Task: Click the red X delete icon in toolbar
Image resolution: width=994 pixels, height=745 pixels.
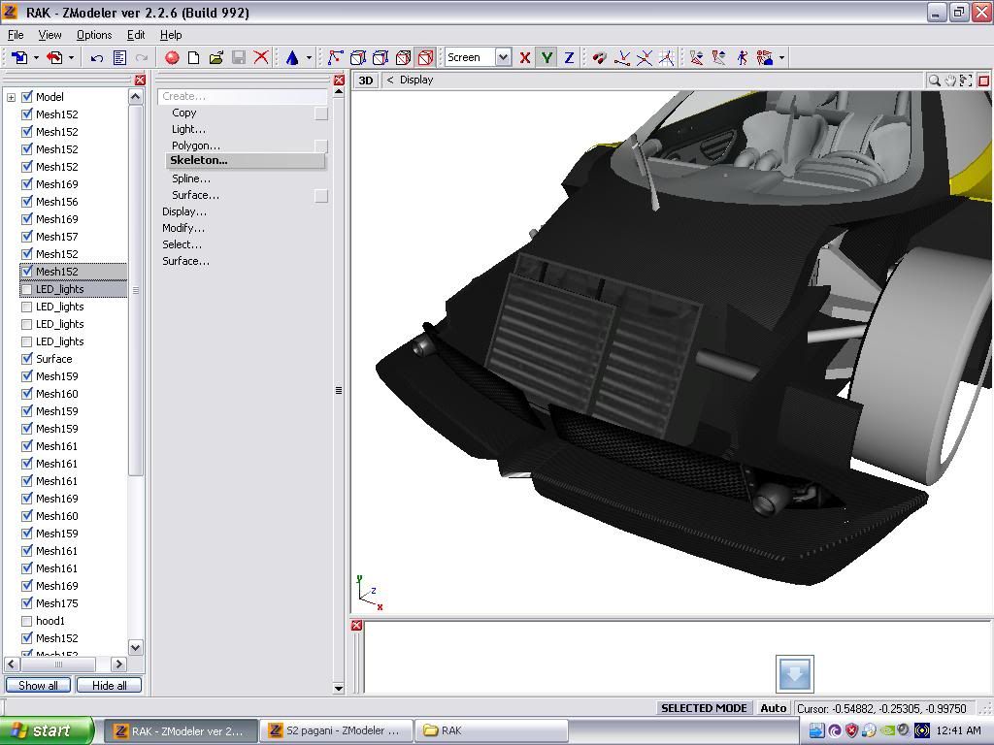Action: click(x=261, y=58)
